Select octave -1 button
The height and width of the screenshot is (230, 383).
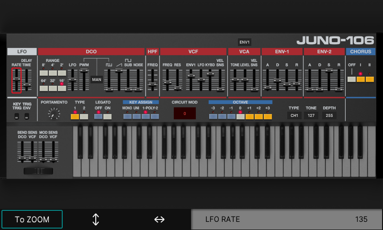pos(231,116)
